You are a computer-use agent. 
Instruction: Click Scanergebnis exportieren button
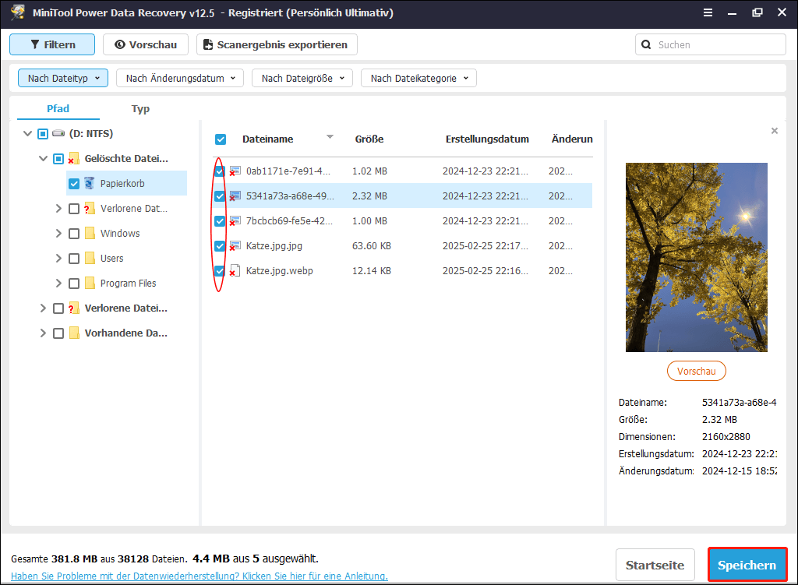point(277,44)
